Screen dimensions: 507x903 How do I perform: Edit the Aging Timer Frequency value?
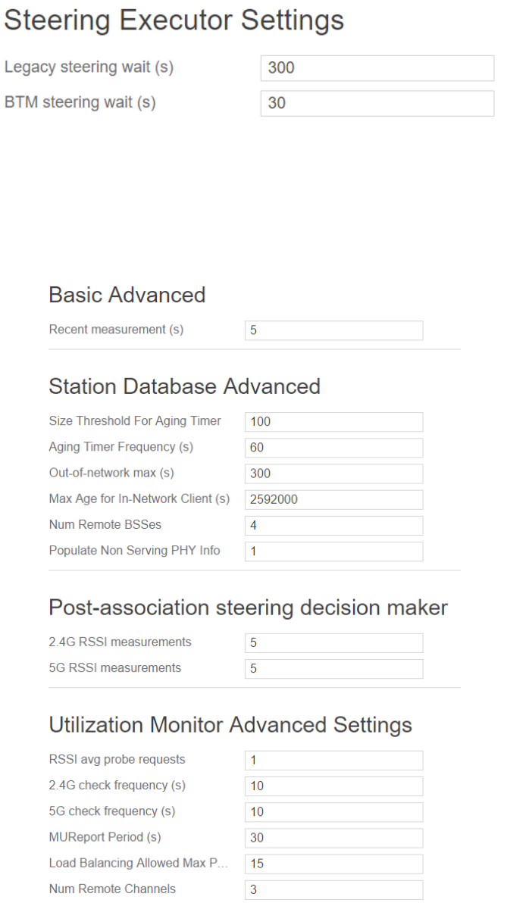[333, 448]
